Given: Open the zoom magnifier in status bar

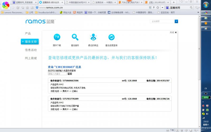Looking at the screenshot, I should (196, 130).
